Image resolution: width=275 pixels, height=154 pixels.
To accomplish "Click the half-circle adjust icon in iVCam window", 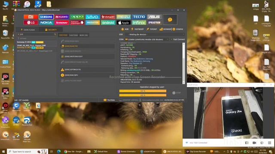I will 262,143.
